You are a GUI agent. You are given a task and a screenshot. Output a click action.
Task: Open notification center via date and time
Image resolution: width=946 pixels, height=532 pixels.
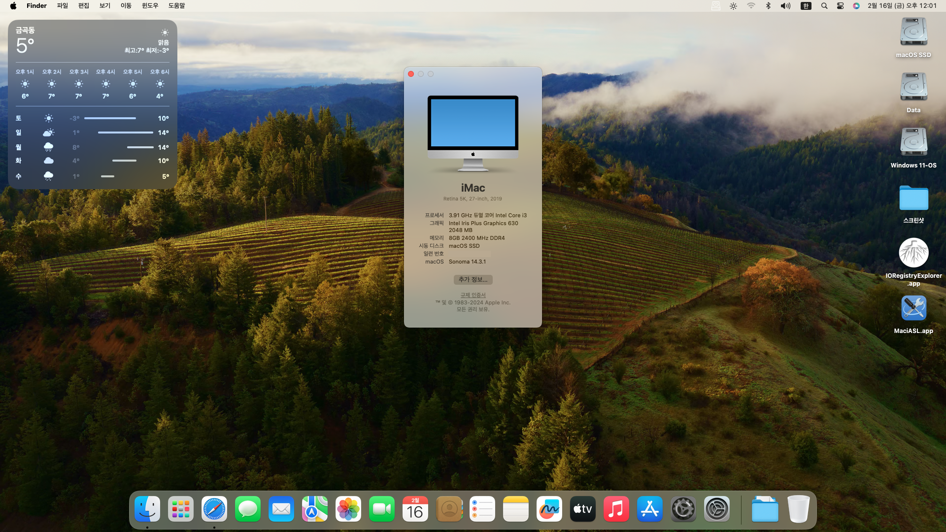click(902, 6)
